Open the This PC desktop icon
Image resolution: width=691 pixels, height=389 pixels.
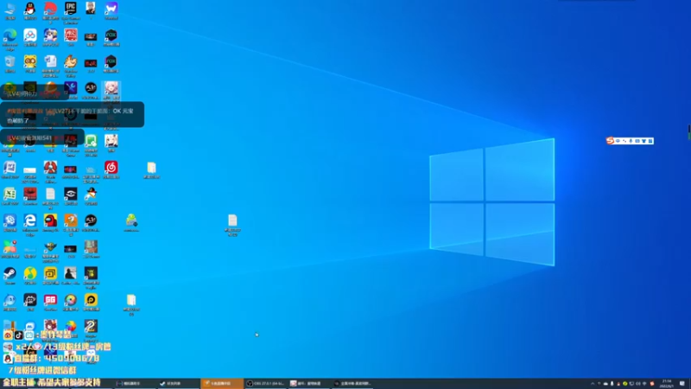[10, 10]
